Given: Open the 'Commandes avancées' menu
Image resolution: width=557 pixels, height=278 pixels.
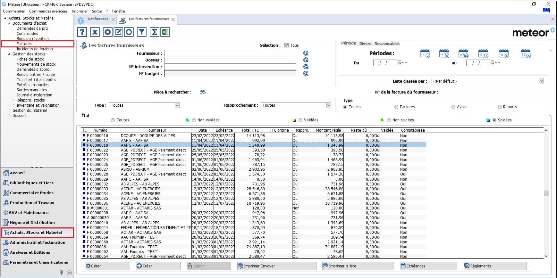Looking at the screenshot, I should (x=48, y=11).
